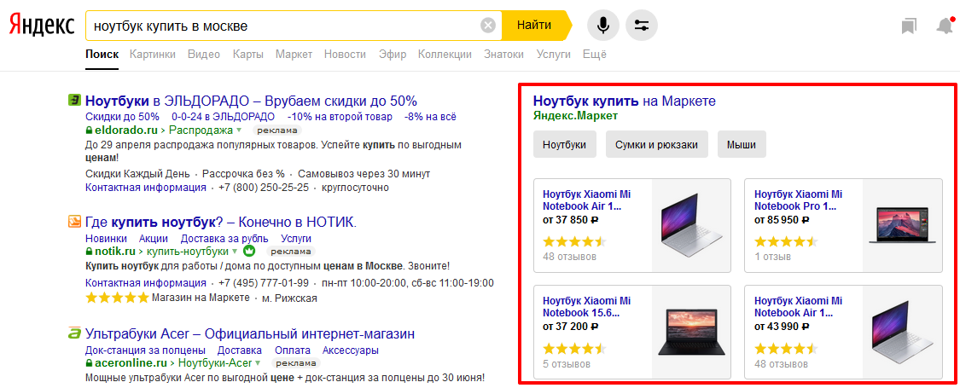The height and width of the screenshot is (388, 960).
Task: Open the notifications bell icon
Action: 945,26
